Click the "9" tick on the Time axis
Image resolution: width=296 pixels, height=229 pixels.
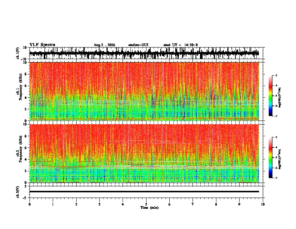pyautogui.click(x=239, y=204)
